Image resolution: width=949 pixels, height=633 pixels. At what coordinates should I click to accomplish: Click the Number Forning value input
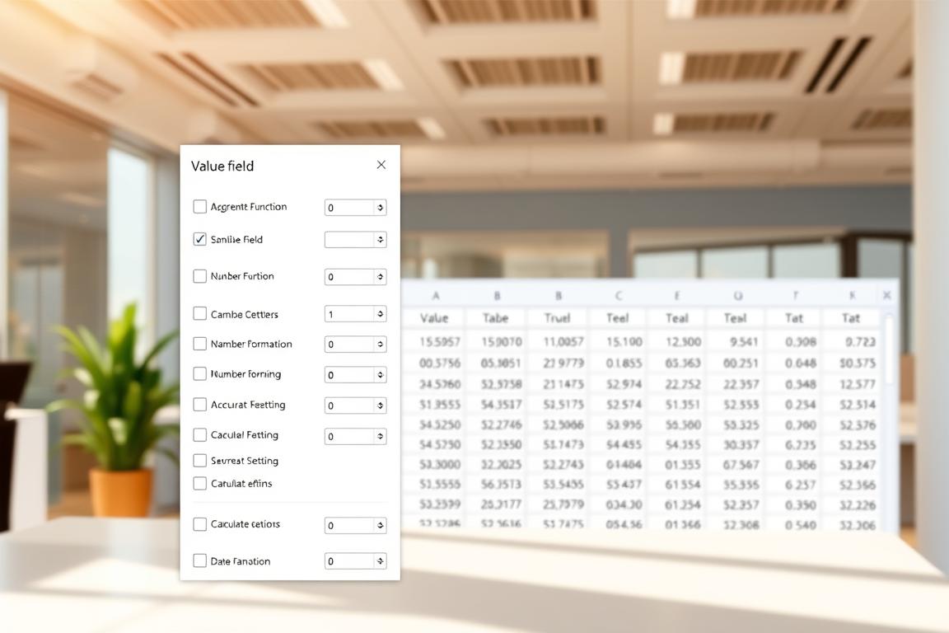(349, 375)
